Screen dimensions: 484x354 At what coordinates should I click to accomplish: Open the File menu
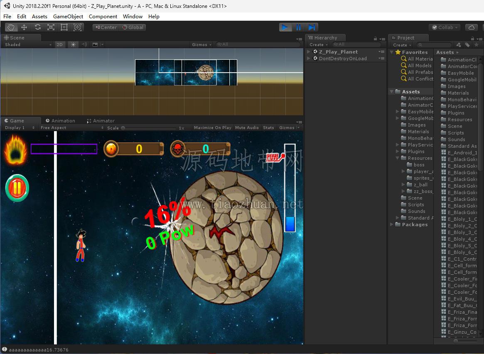(x=7, y=16)
